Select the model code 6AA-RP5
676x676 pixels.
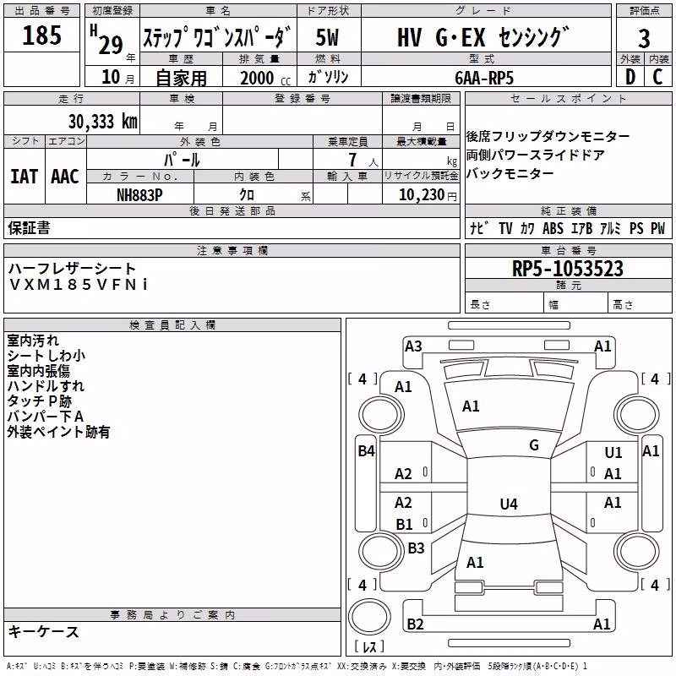tap(484, 78)
